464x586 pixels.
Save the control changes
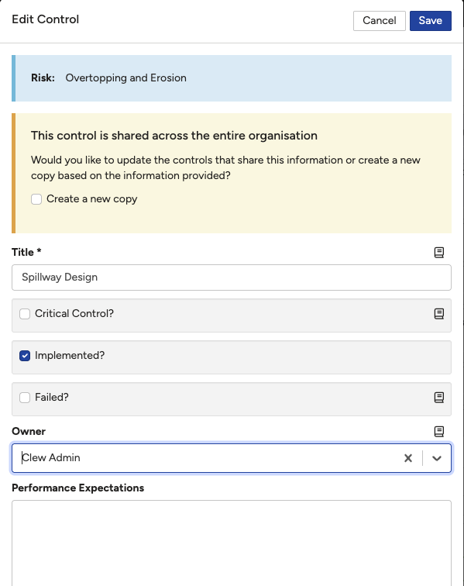click(x=431, y=21)
